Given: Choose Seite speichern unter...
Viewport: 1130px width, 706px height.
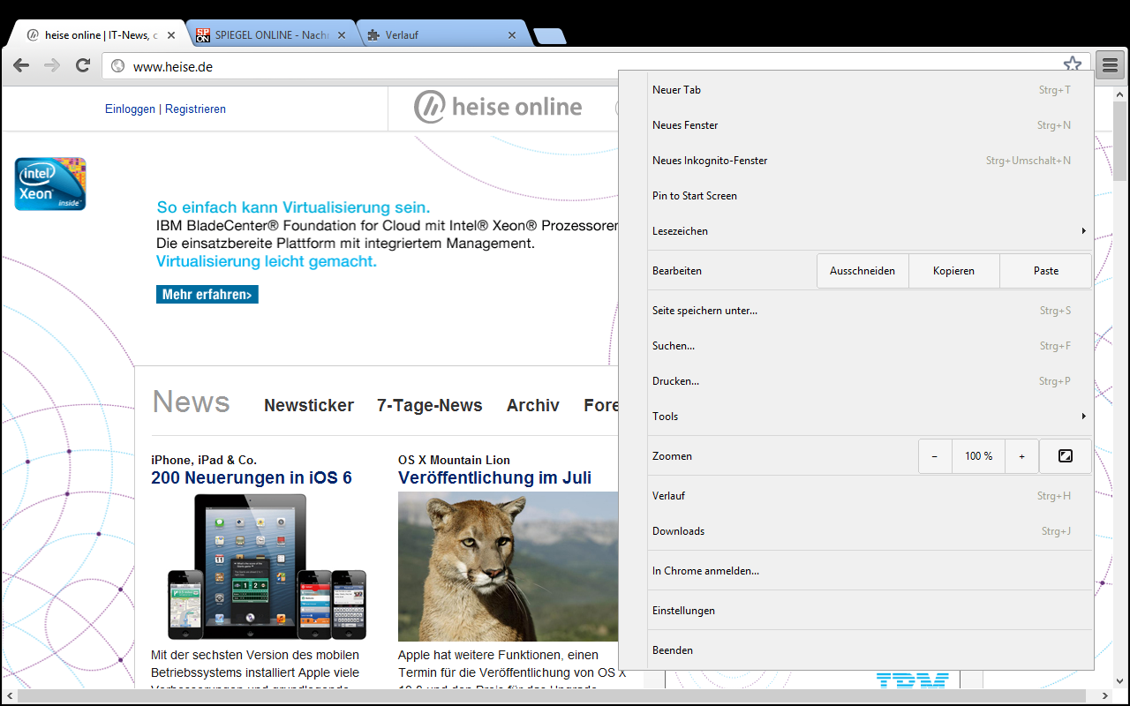Looking at the screenshot, I should (x=870, y=311).
